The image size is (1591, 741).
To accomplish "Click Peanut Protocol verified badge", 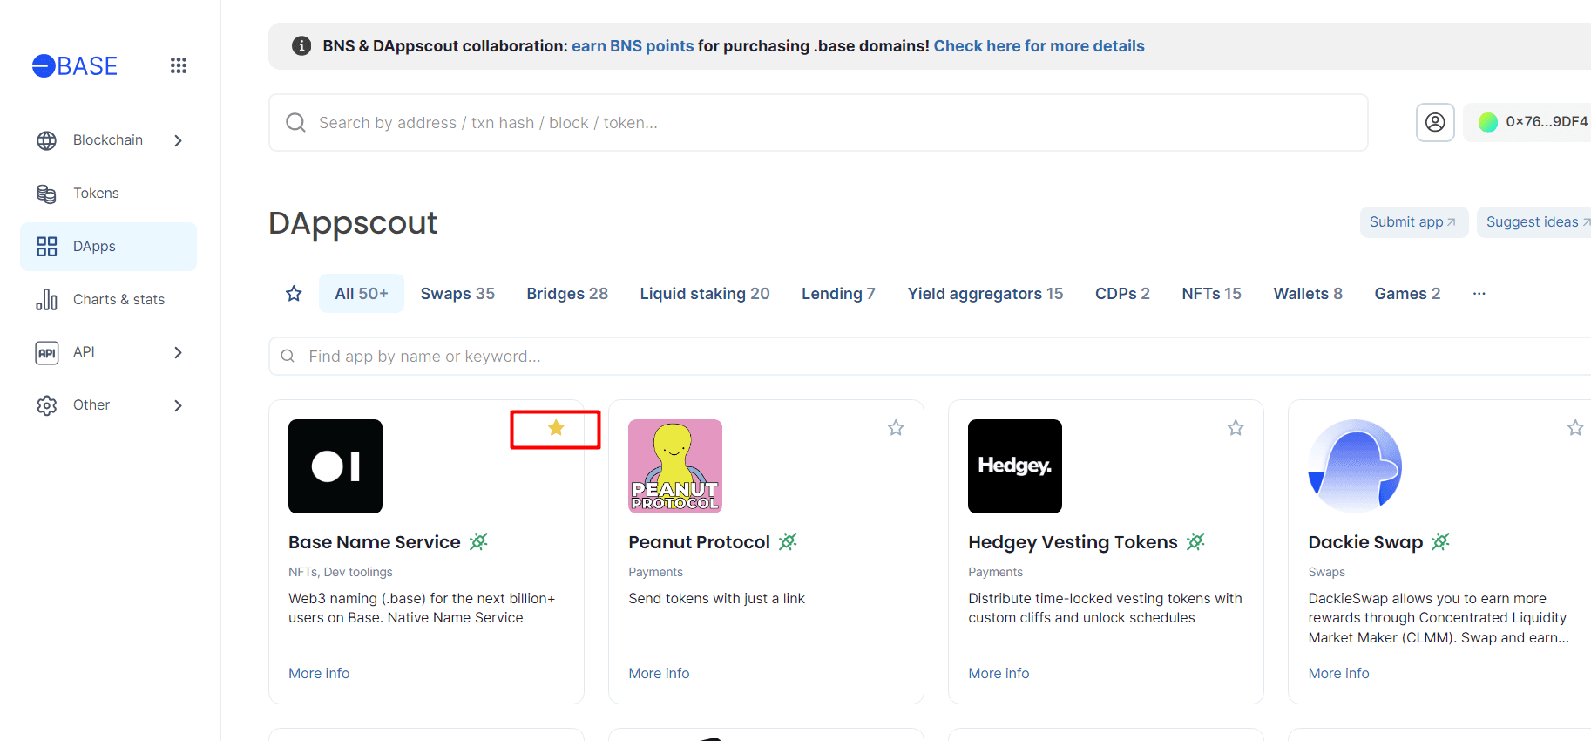I will pos(788,542).
